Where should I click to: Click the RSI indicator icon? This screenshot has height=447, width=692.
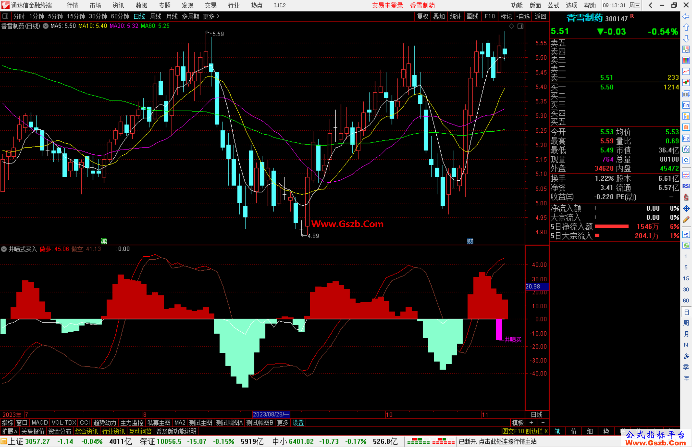(x=686, y=186)
